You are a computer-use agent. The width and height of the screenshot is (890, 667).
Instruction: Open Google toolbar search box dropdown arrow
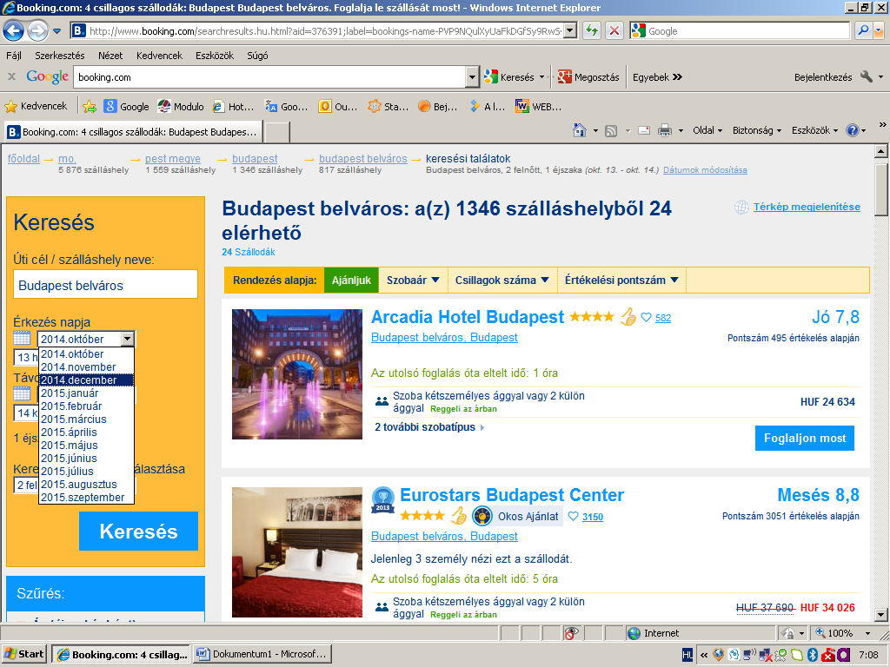472,76
